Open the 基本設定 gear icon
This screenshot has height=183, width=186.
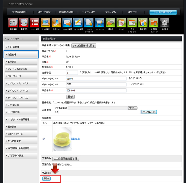tap(164, 22)
